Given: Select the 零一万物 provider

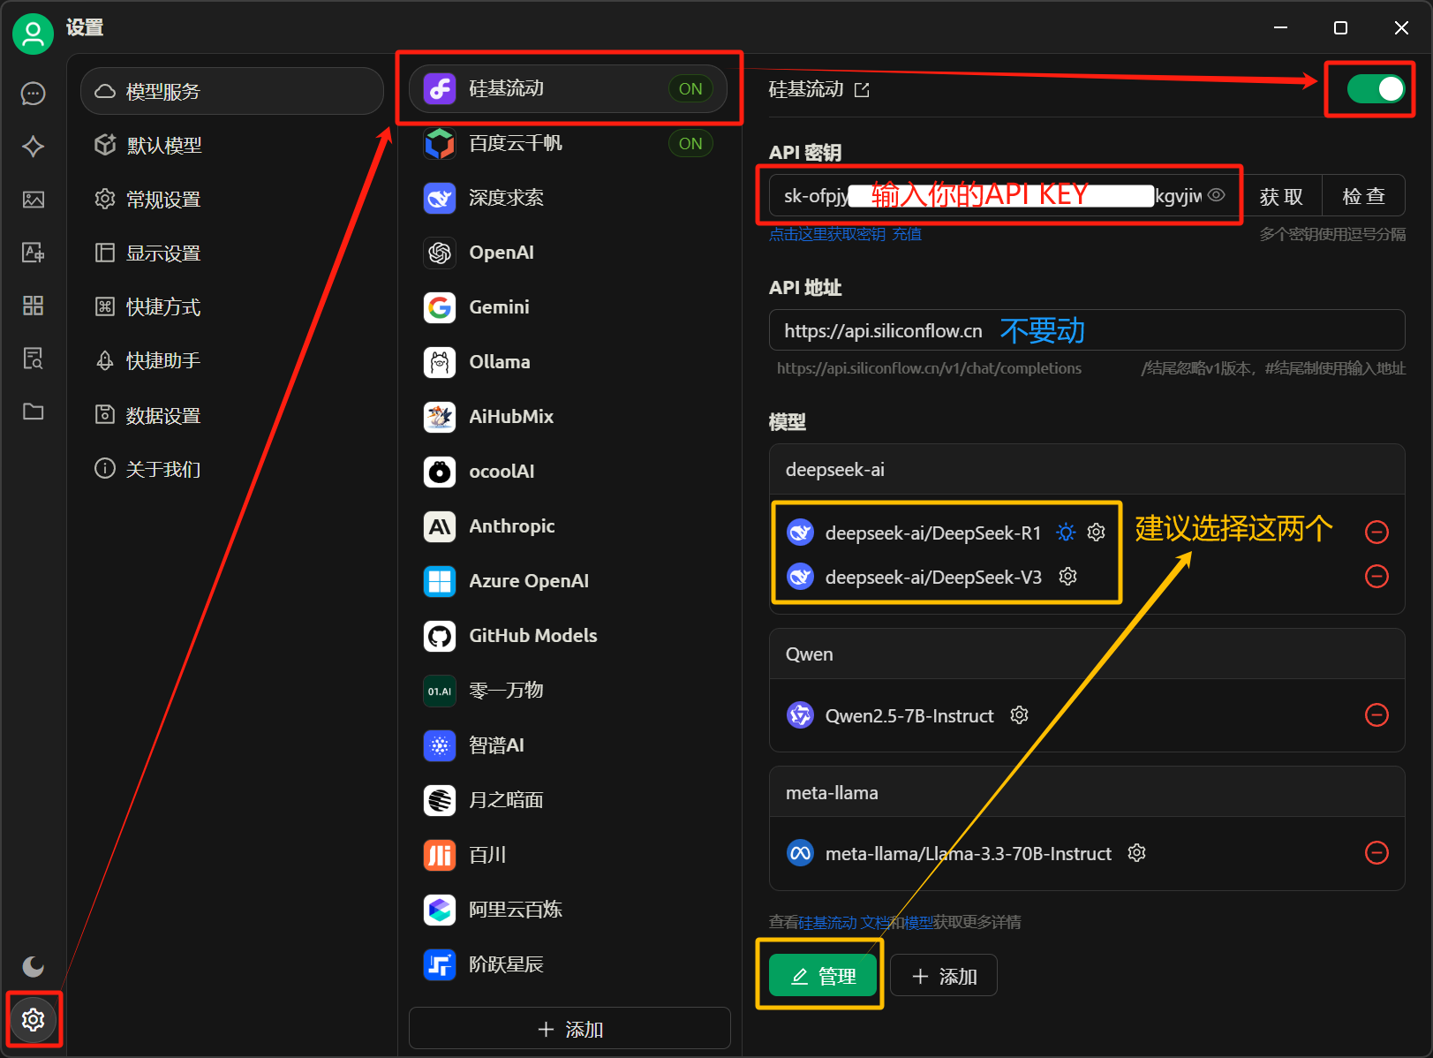Looking at the screenshot, I should 568,691.
